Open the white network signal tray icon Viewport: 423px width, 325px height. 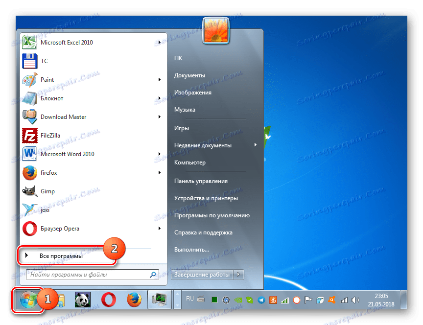pyautogui.click(x=343, y=300)
